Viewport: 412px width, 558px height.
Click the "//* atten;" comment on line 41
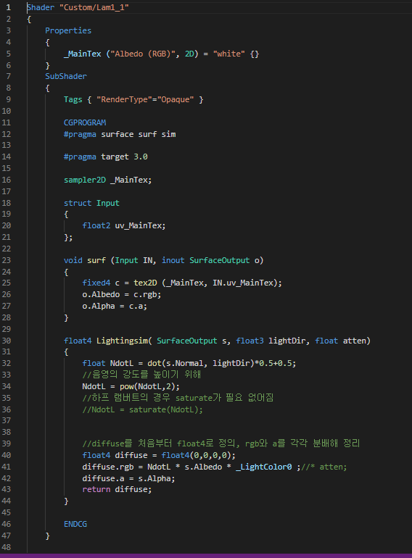tap(324, 467)
